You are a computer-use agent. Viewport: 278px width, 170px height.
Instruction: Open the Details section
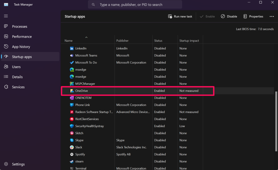coord(17,77)
